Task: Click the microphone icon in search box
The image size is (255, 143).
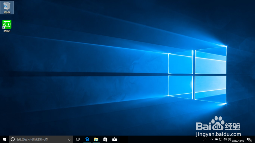Action: 69,139
